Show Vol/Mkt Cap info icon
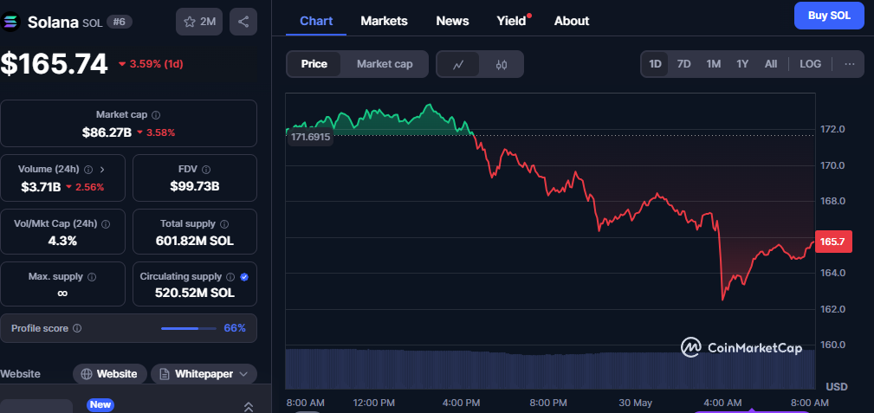Viewport: 874px width, 413px height. pyautogui.click(x=106, y=223)
